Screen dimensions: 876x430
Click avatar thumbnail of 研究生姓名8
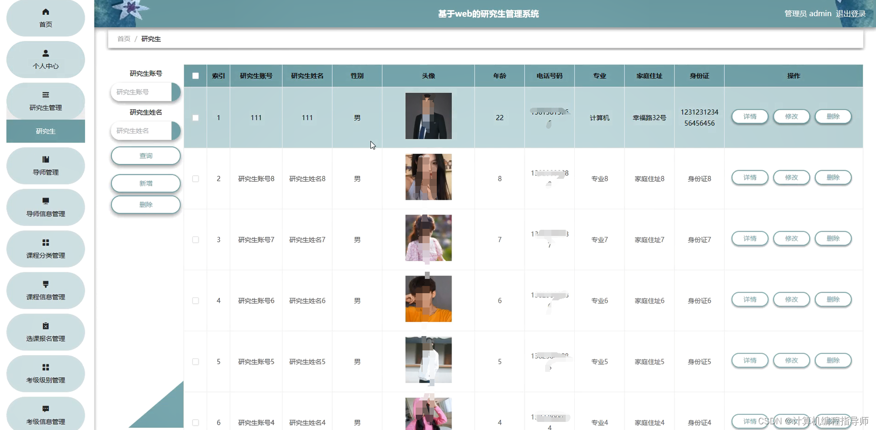pyautogui.click(x=428, y=177)
